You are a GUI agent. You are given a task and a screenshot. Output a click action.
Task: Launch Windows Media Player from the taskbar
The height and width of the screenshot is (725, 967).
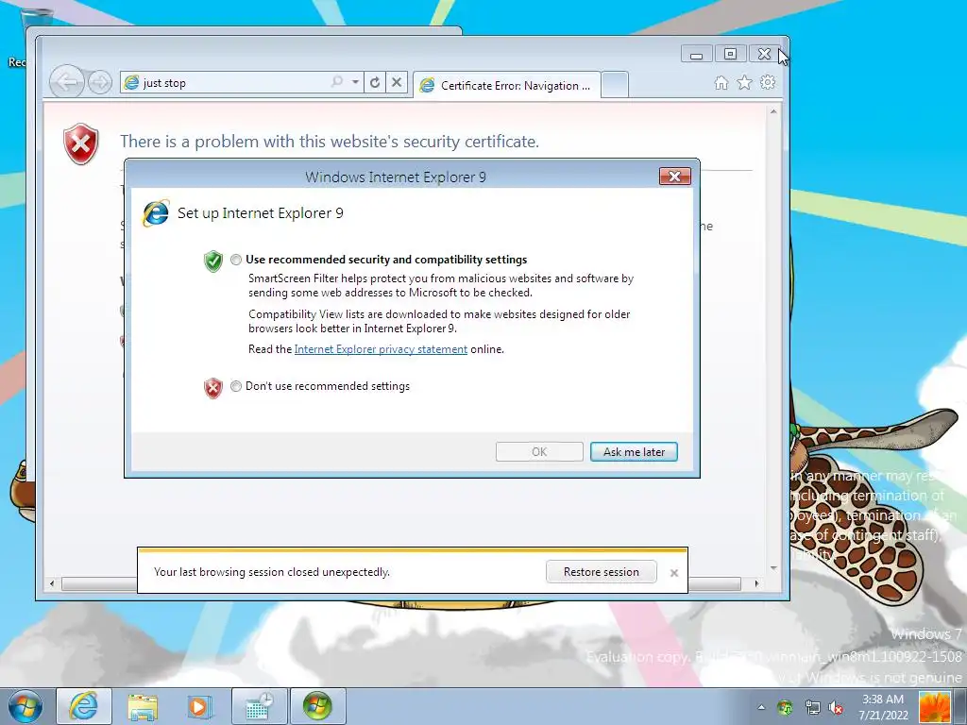click(x=199, y=706)
